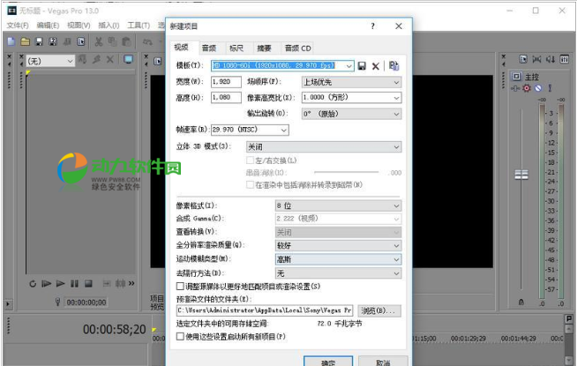Click the Save toolbar icon
This screenshot has width=577, height=366.
[x=40, y=41]
